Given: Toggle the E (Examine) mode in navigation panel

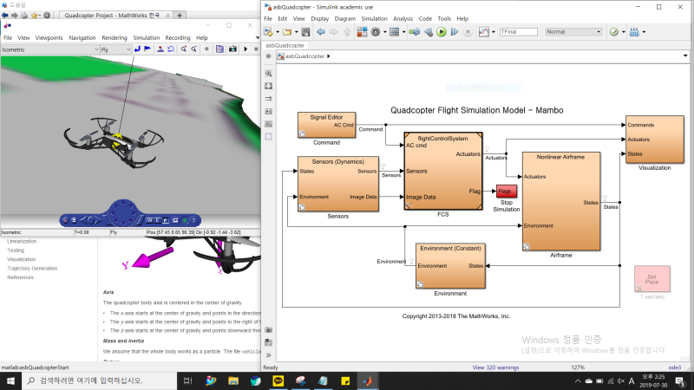Looking at the screenshot, I should coord(157,220).
